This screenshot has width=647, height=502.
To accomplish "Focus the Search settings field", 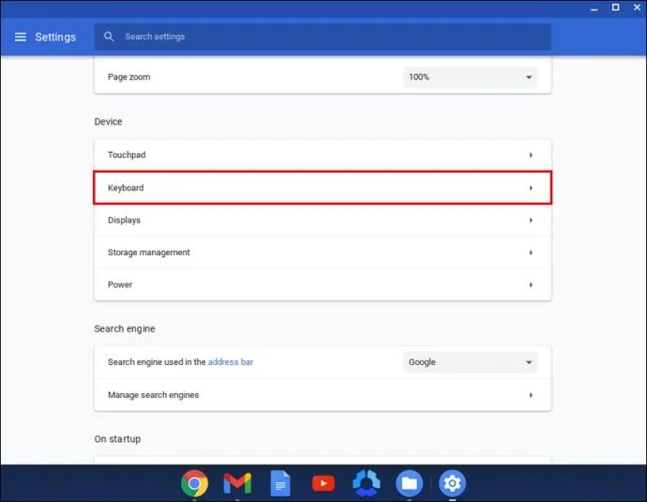I will [323, 37].
